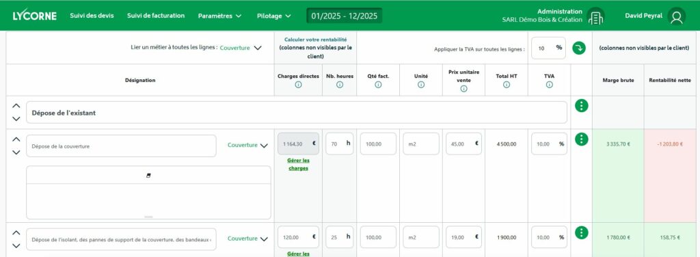Edit unit field m2 of isolant line
The image size is (700, 257).
pyautogui.click(x=421, y=237)
